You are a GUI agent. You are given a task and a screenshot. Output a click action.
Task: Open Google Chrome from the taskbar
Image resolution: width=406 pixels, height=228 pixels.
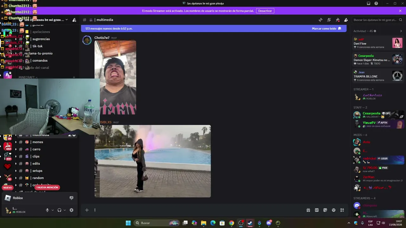point(232,223)
